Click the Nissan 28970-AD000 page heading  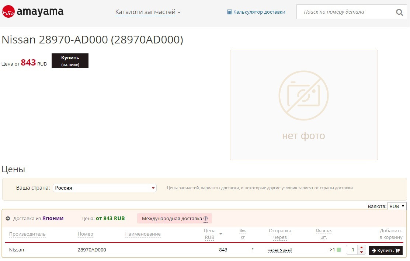pyautogui.click(x=92, y=40)
